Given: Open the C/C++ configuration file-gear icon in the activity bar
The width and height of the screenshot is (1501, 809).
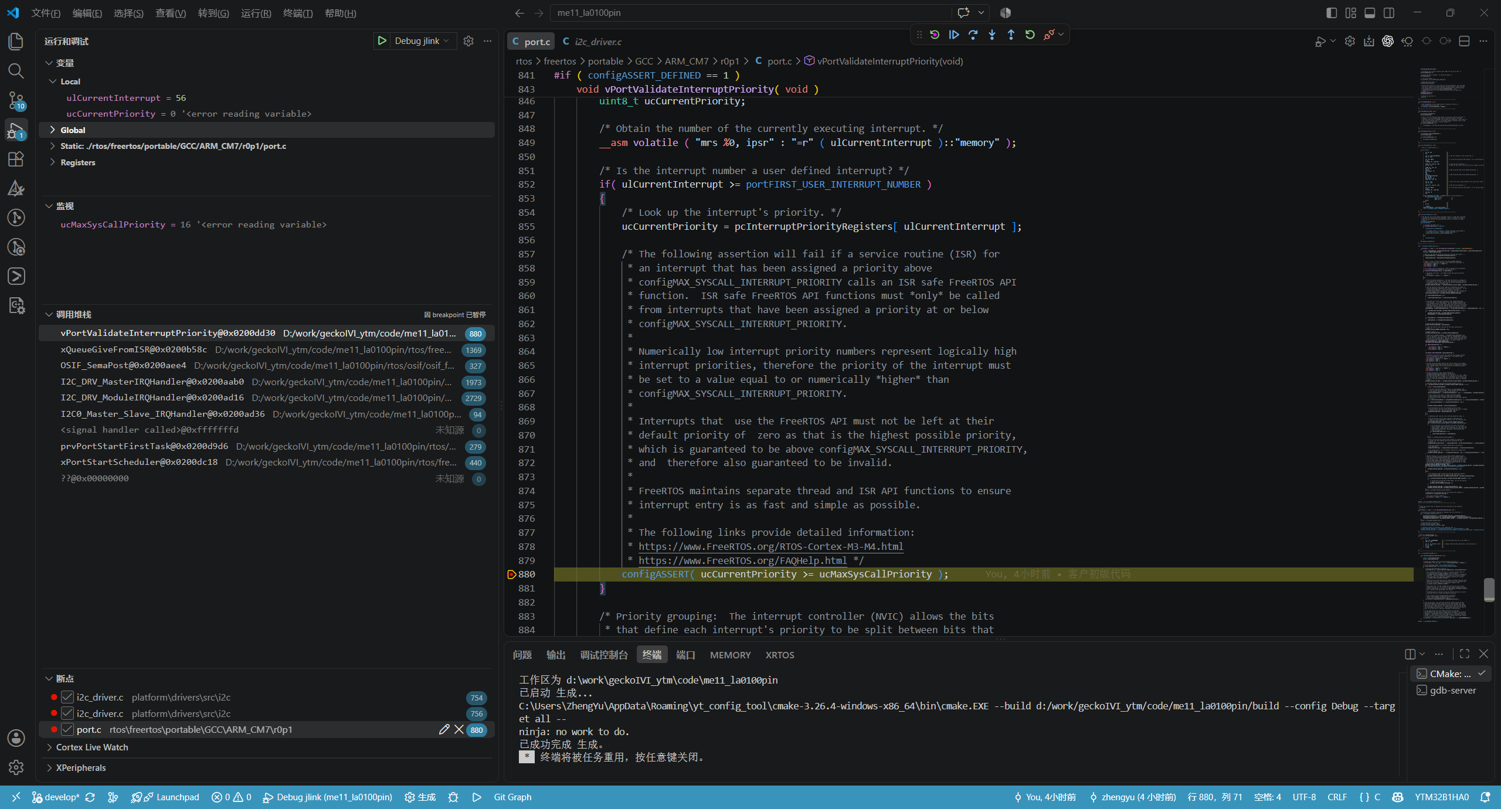Looking at the screenshot, I should [x=16, y=305].
